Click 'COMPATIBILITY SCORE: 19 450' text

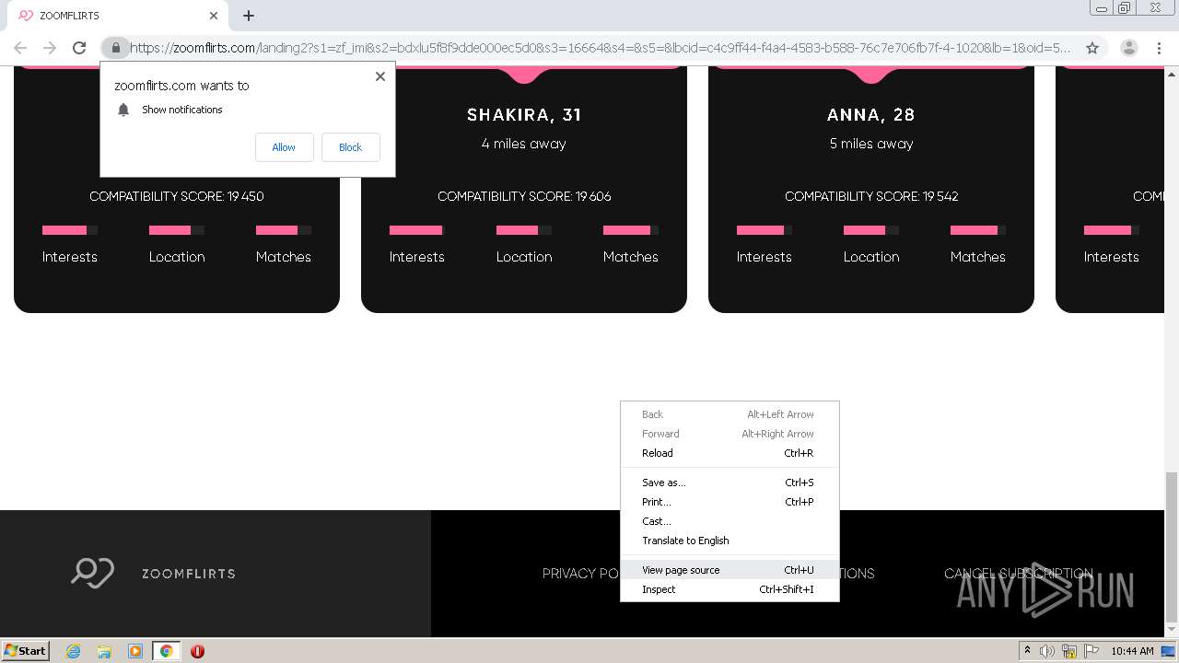[x=177, y=196]
